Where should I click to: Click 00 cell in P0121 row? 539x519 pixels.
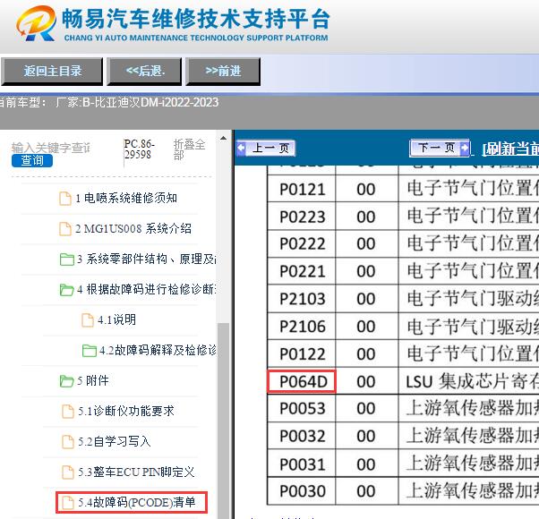pos(366,190)
